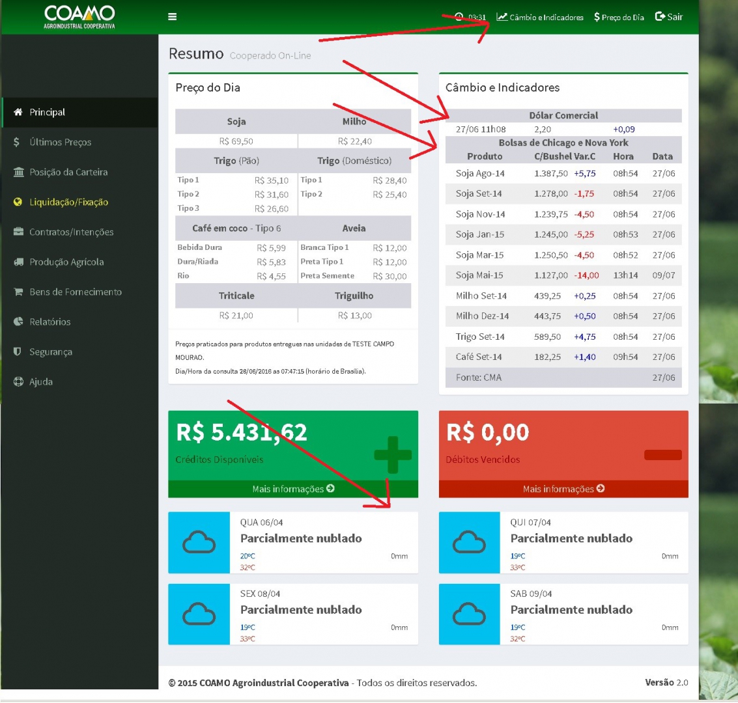Click the green plus icon on credits card

click(x=393, y=454)
